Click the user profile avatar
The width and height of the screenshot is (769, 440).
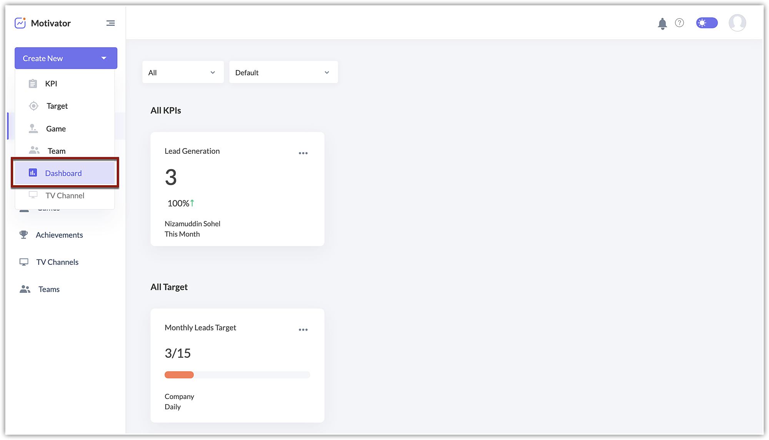[x=737, y=23]
